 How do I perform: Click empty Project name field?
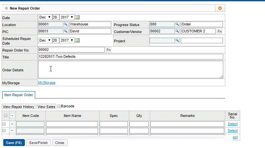[x=202, y=40]
